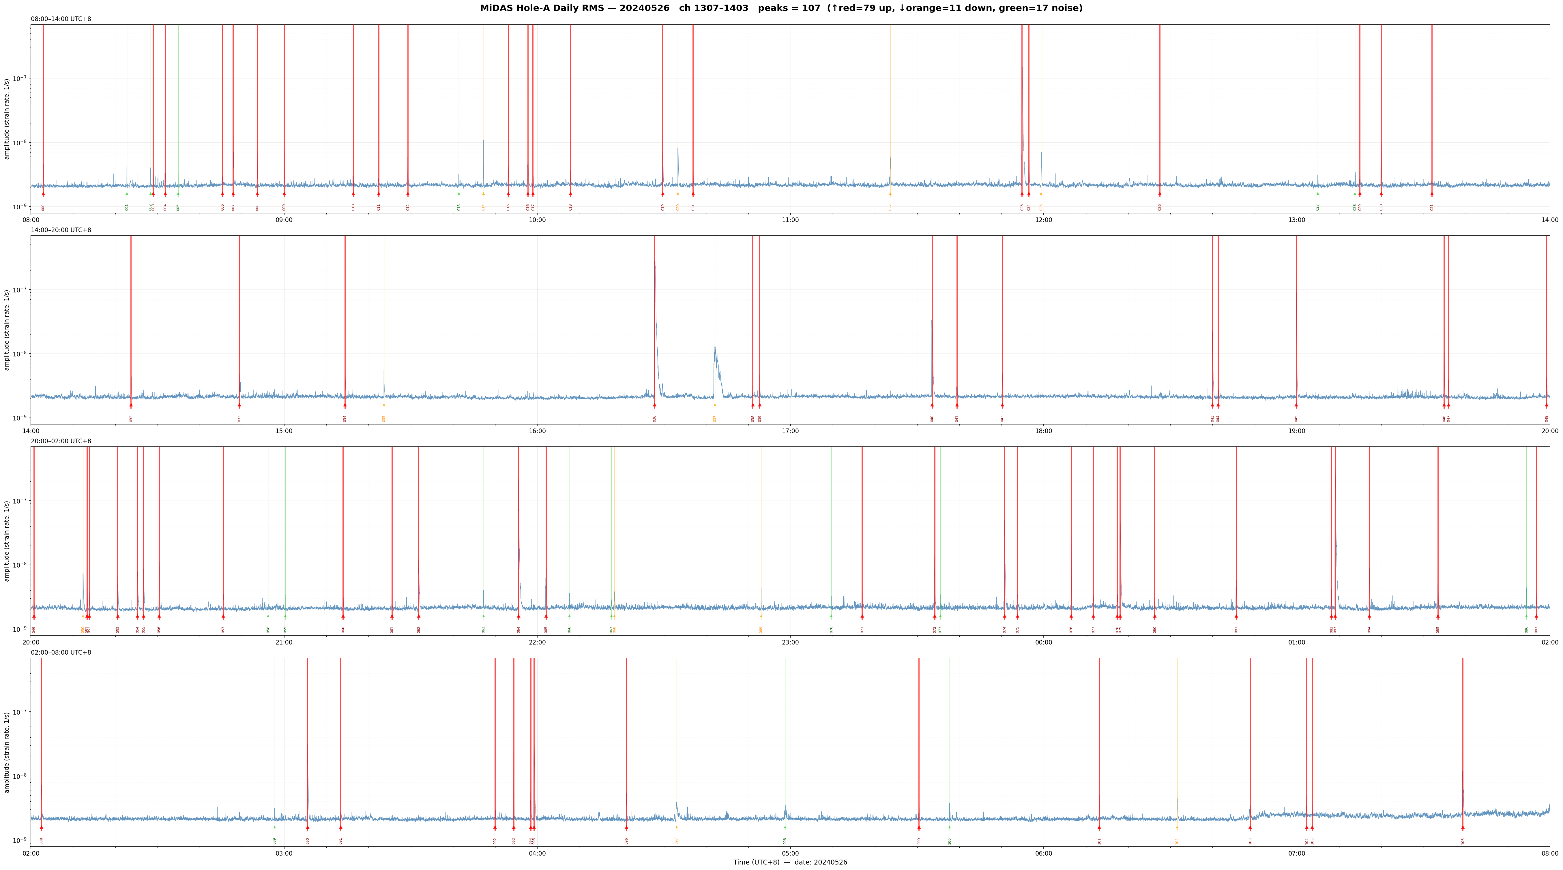Click the orange down marker 069
The width and height of the screenshot is (1563, 870).
pos(761,615)
